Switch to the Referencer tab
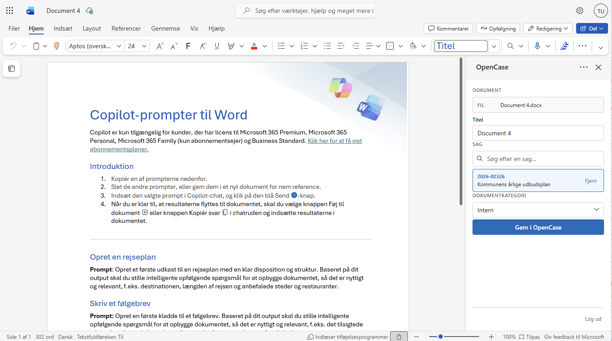Screen dimensions: 612x341 click(x=126, y=28)
